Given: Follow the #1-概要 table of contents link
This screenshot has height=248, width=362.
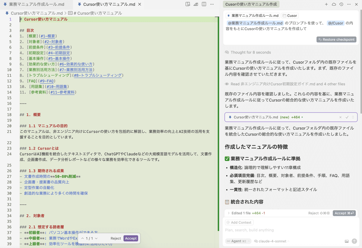Looking at the screenshot, I should click(x=48, y=36).
